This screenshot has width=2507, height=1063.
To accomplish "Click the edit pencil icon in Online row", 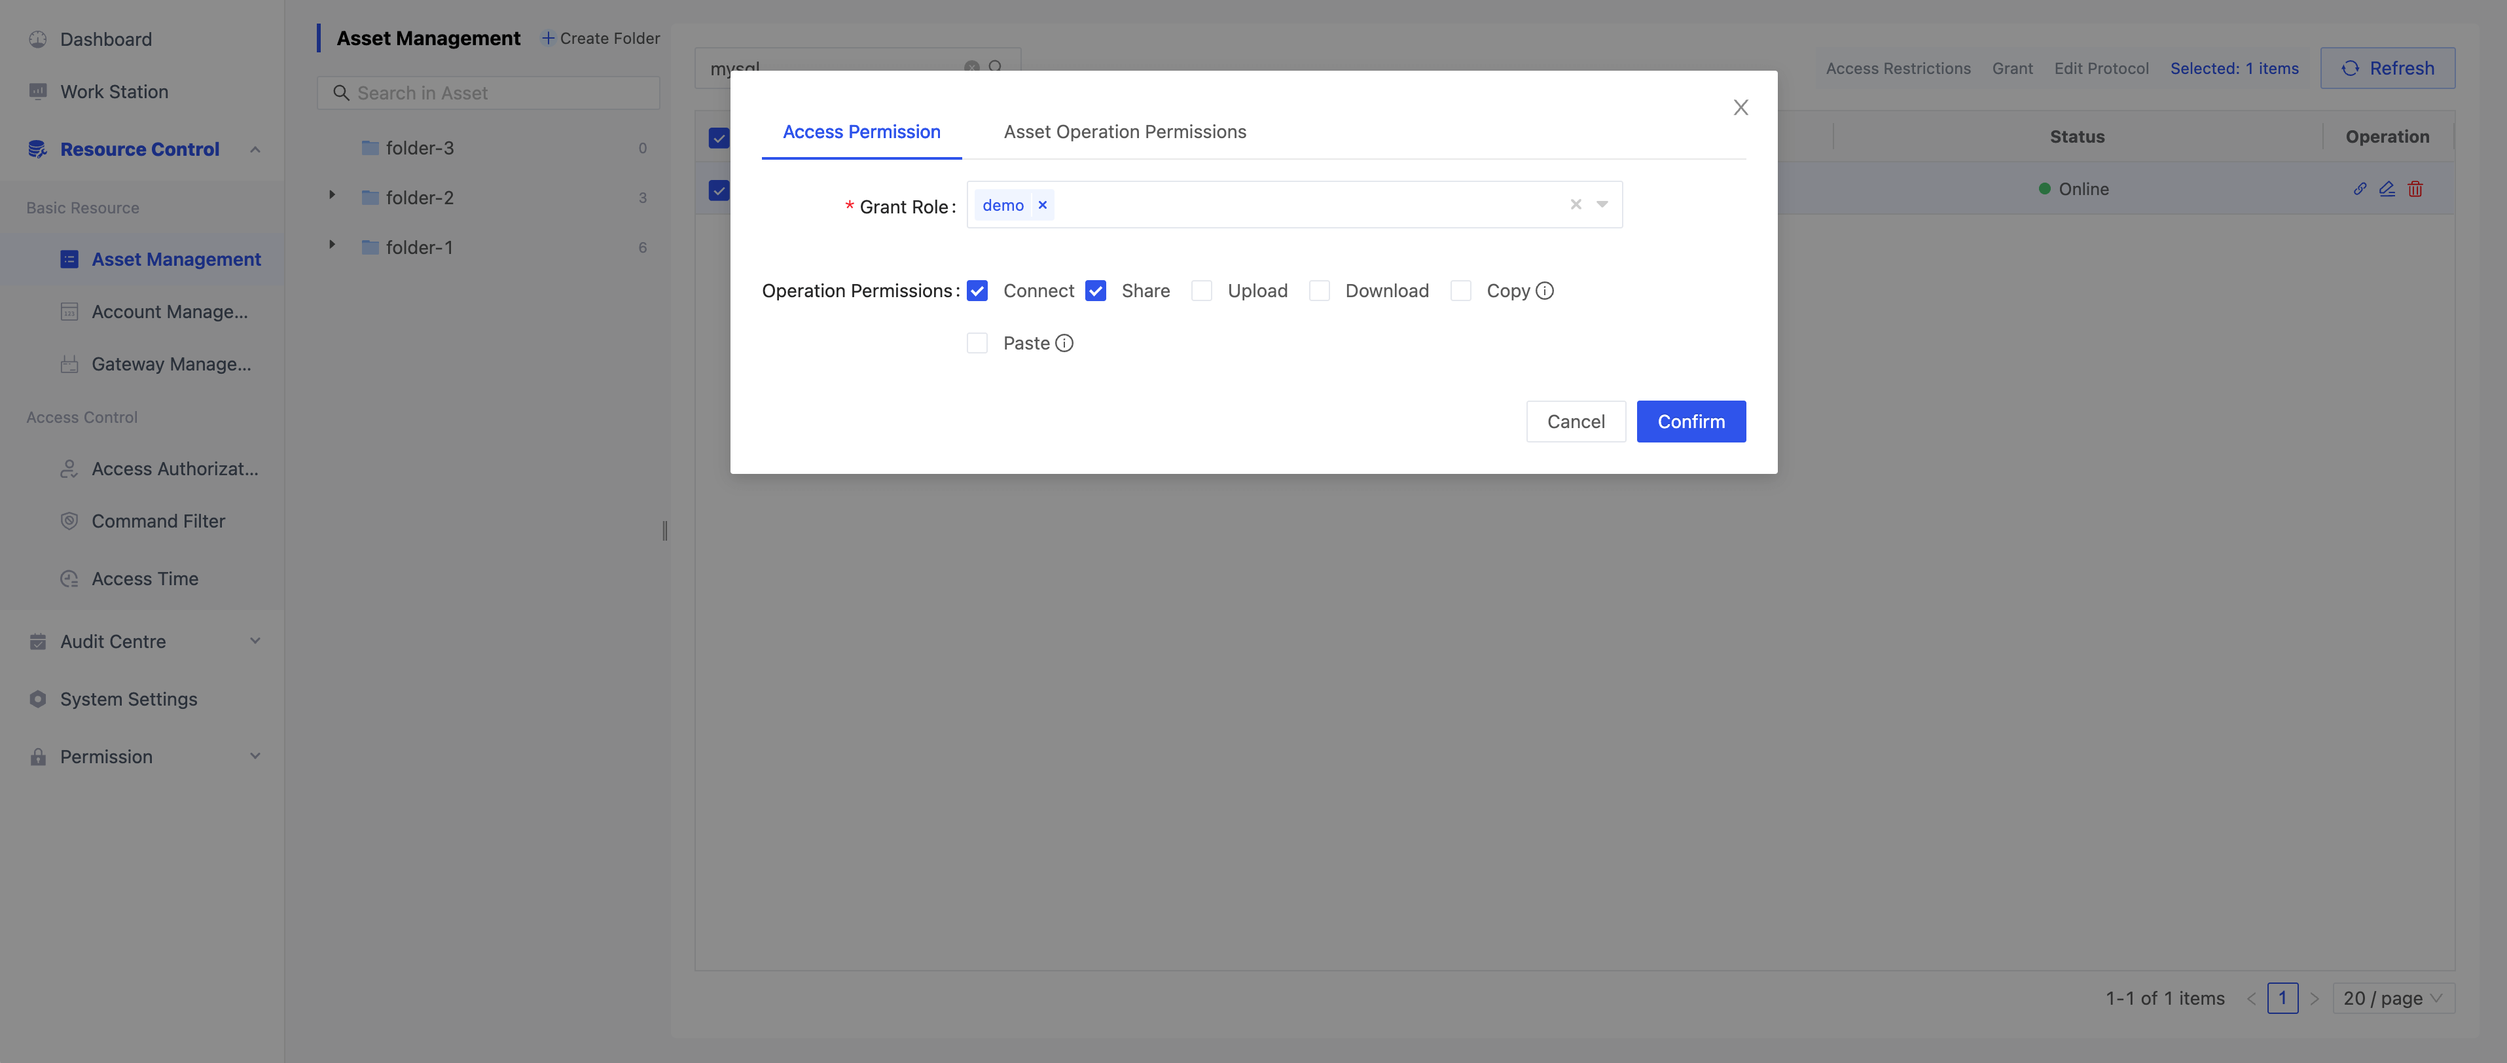I will (2387, 189).
